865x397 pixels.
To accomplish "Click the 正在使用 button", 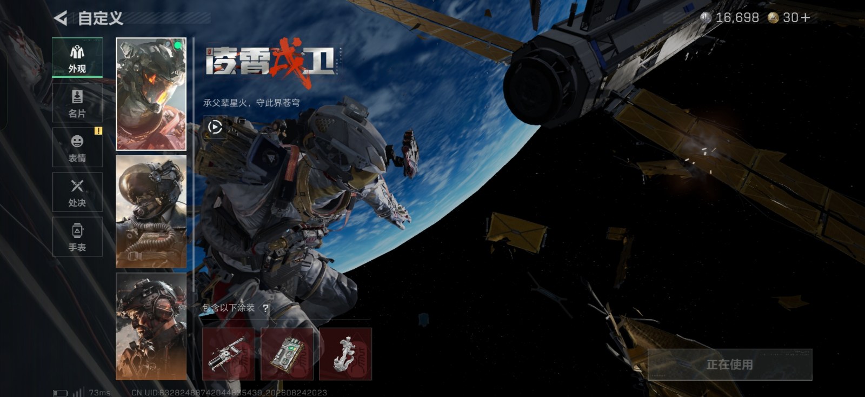I will (730, 365).
